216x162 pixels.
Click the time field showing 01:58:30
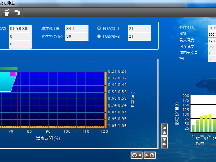20,29
